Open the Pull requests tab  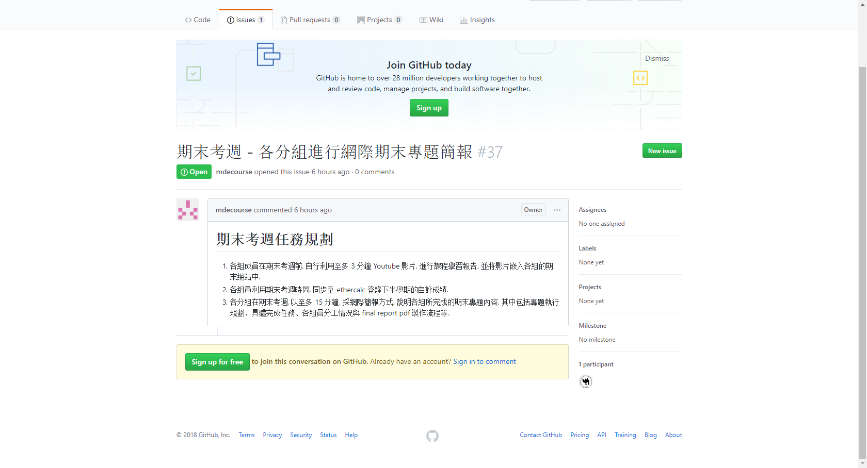310,20
